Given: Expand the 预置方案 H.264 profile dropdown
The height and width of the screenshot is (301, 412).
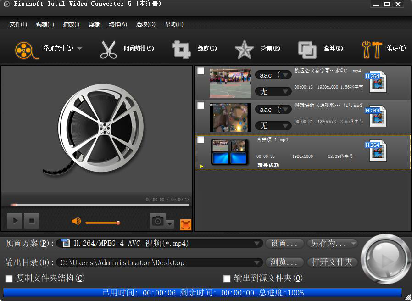Looking at the screenshot, I should (x=257, y=243).
